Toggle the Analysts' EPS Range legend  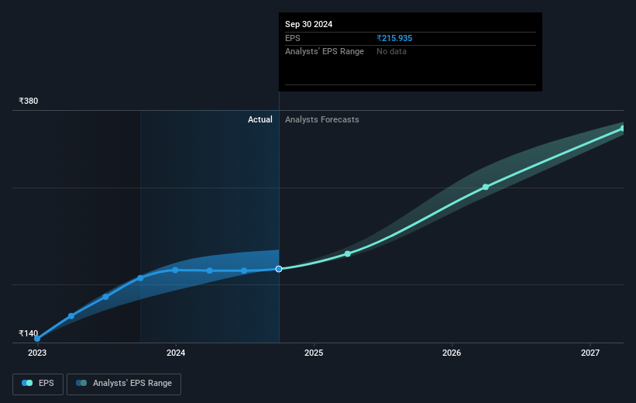coord(124,384)
